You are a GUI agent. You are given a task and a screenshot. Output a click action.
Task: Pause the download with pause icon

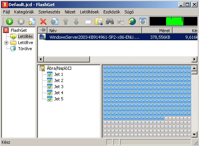(21, 21)
